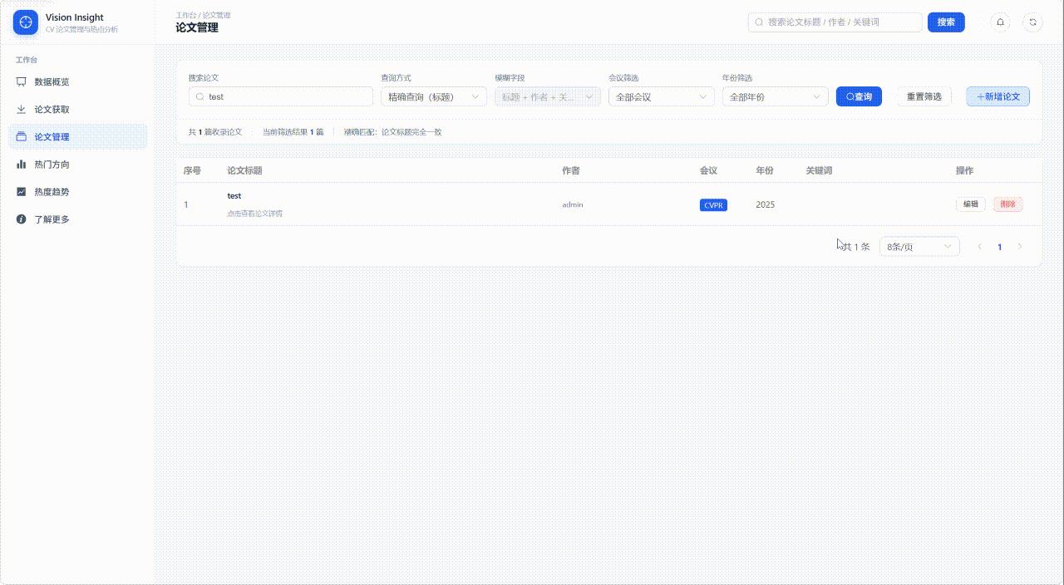Open 热度趋势 in the sidebar
Image resolution: width=1064 pixels, height=585 pixels.
[78, 191]
